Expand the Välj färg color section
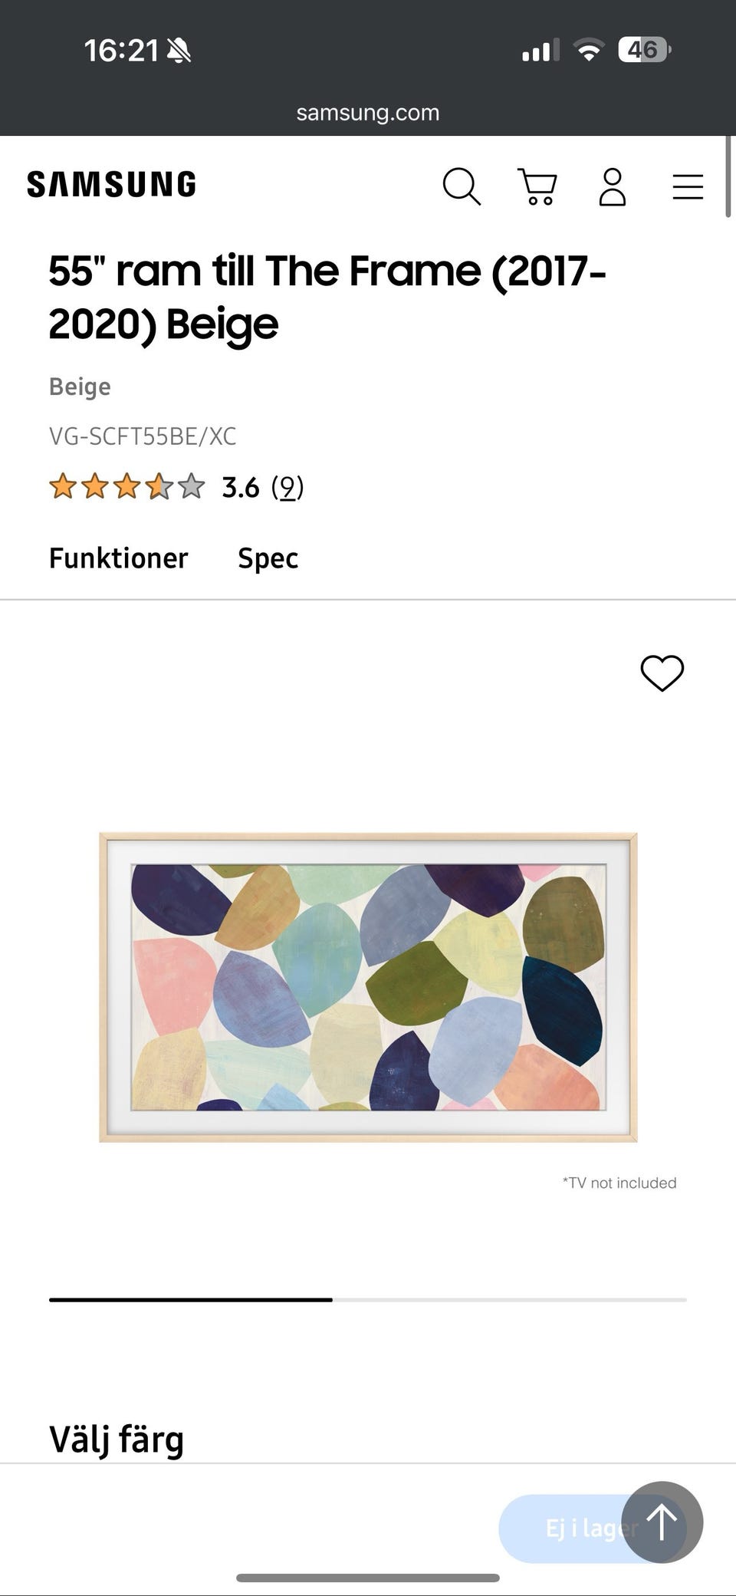The width and height of the screenshot is (736, 1596). 115,1439
